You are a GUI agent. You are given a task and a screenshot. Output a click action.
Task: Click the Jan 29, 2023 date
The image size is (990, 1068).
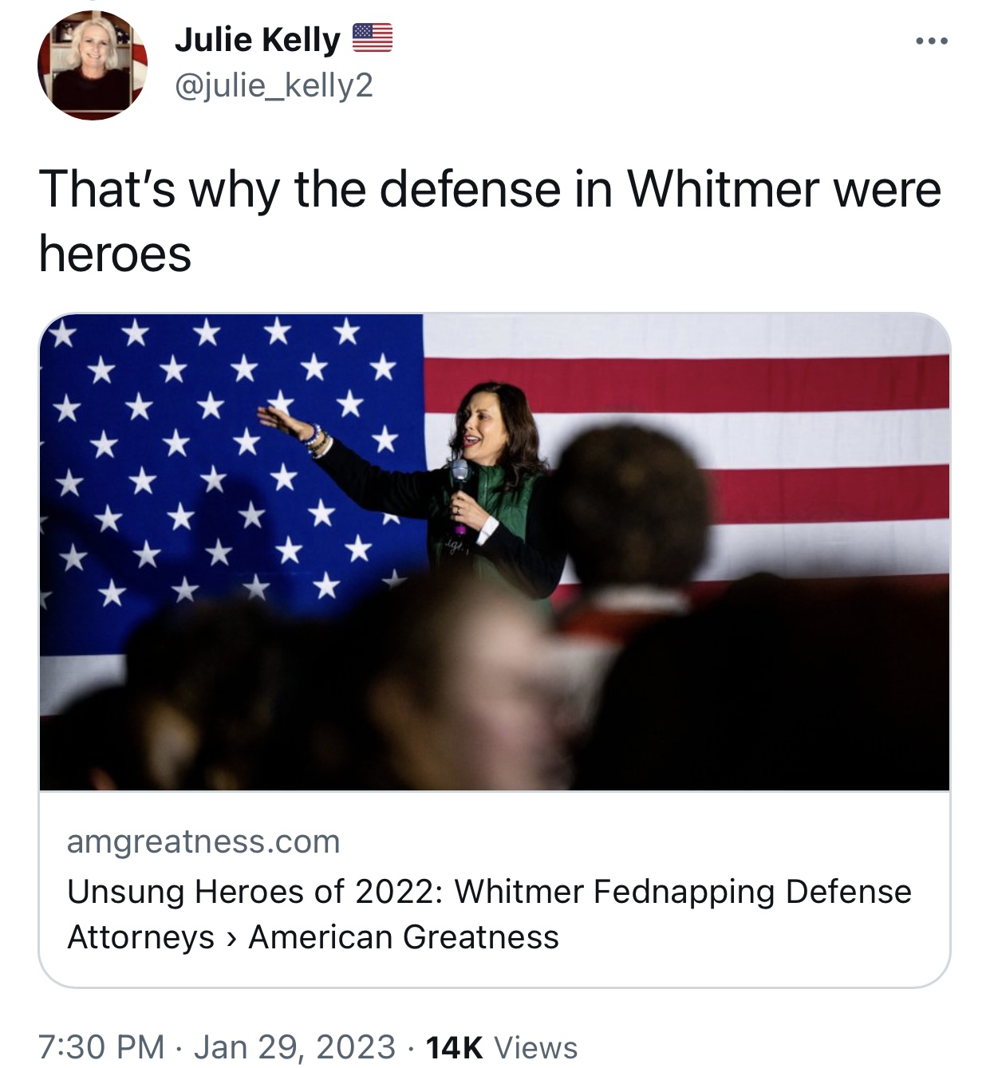point(294,1046)
